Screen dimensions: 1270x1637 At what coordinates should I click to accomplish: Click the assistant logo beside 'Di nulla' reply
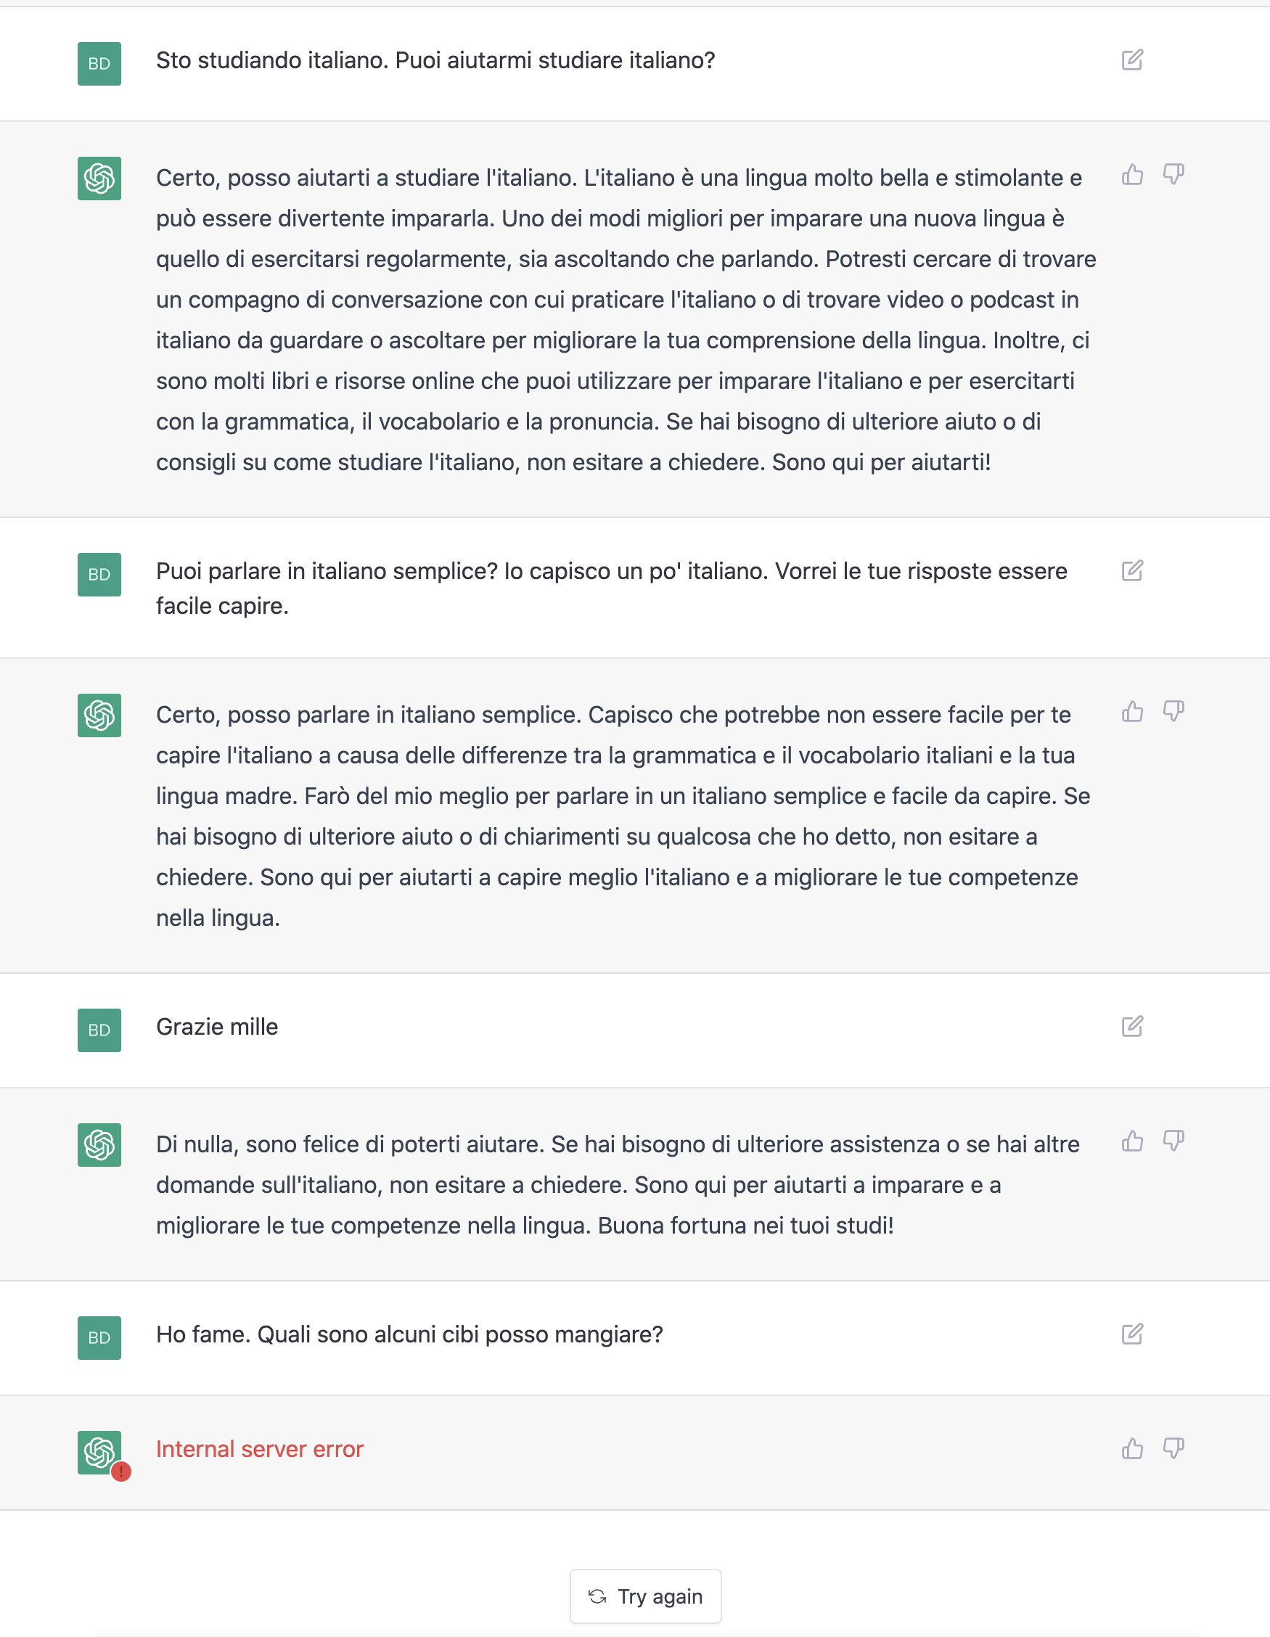point(99,1144)
